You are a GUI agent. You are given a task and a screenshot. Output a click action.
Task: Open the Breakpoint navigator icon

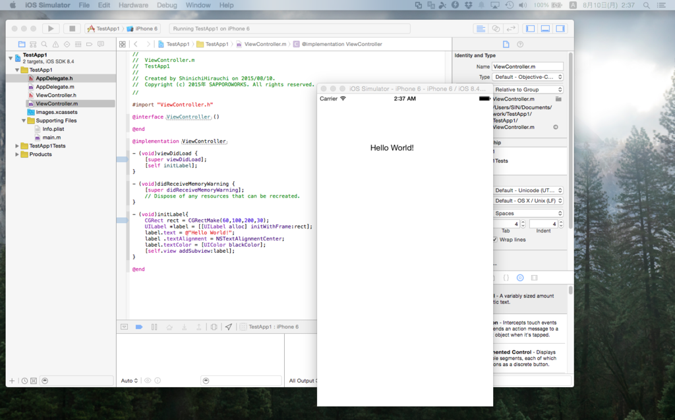tap(89, 44)
